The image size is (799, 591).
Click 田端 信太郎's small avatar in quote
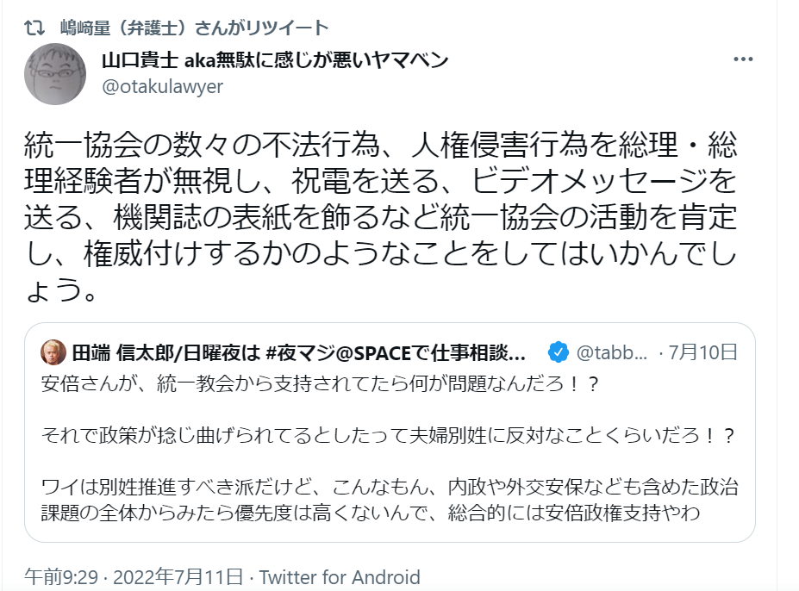tap(51, 351)
